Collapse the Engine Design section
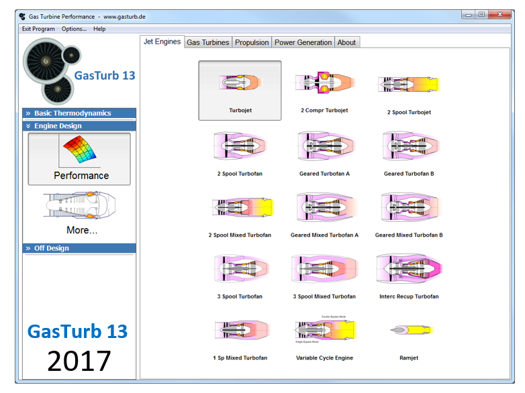This screenshot has height=393, width=525. coord(79,126)
